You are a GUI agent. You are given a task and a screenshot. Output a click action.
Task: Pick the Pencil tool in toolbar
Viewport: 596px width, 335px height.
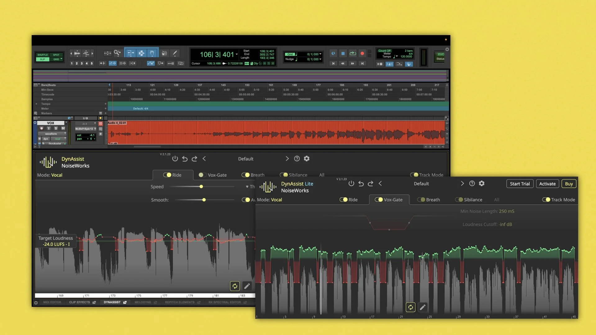[x=175, y=53]
